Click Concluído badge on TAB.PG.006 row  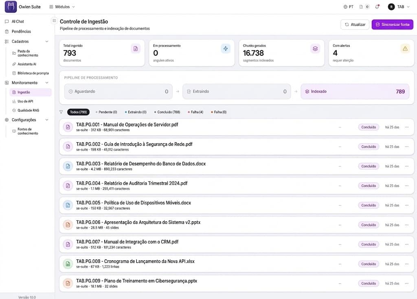[369, 225]
